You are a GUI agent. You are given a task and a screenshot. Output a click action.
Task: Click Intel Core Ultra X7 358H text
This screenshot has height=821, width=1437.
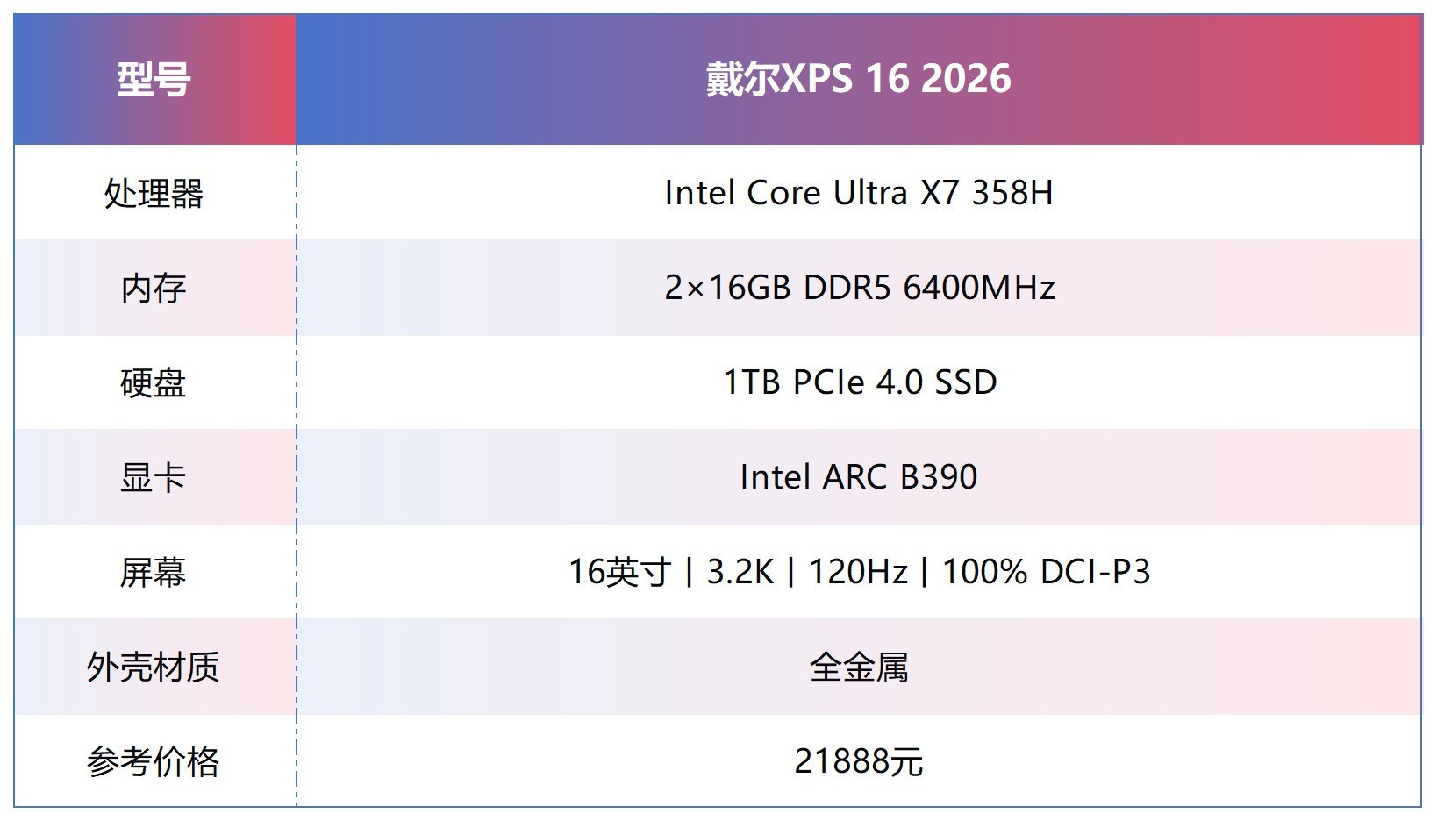point(858,193)
